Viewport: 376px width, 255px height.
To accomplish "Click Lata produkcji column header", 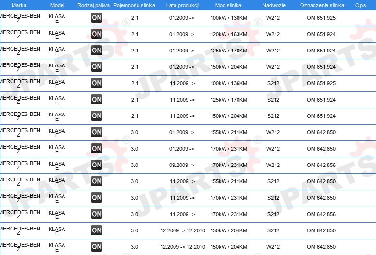I will (x=183, y=5).
